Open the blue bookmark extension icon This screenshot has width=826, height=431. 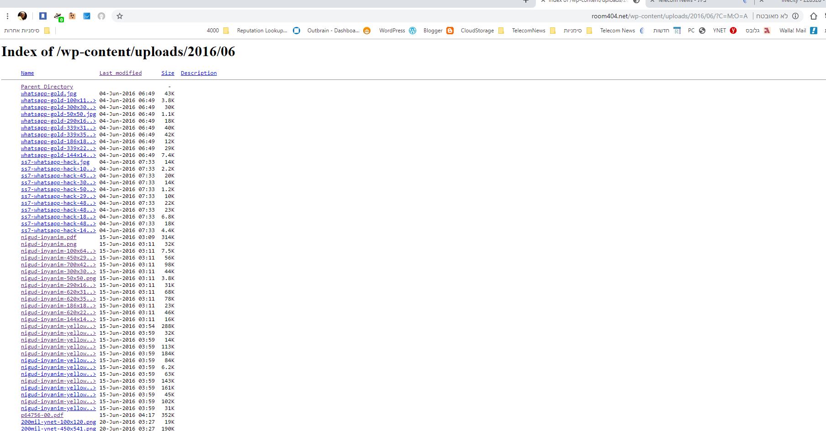tap(43, 16)
